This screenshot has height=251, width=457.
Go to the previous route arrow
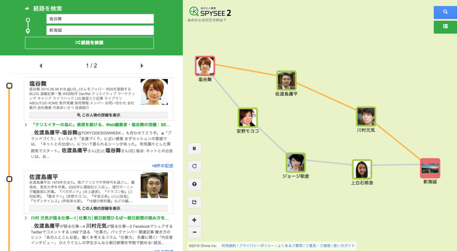(41, 66)
